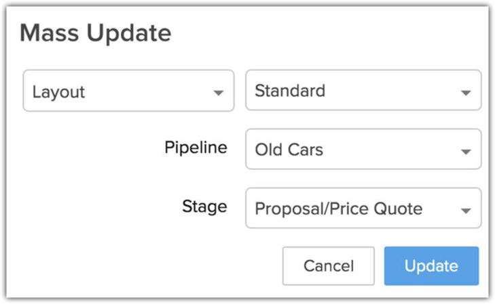Click the Layout field dropdown arrow
Viewport: 495px width, 304px height.
[x=218, y=92]
